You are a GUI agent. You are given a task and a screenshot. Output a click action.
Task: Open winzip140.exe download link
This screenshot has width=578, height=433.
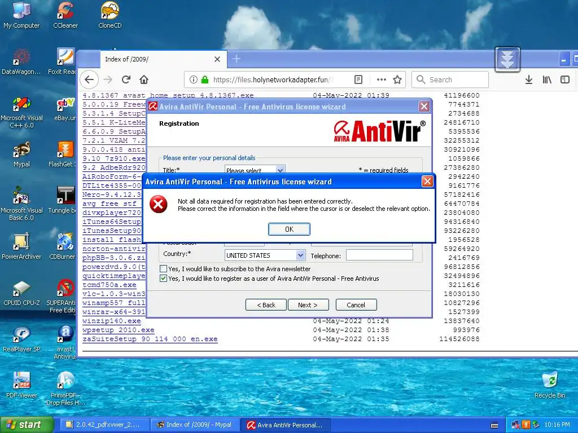pos(112,321)
